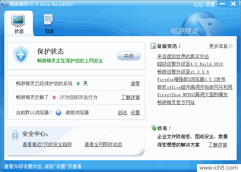Click the blue shield protection icon

click(x=20, y=55)
